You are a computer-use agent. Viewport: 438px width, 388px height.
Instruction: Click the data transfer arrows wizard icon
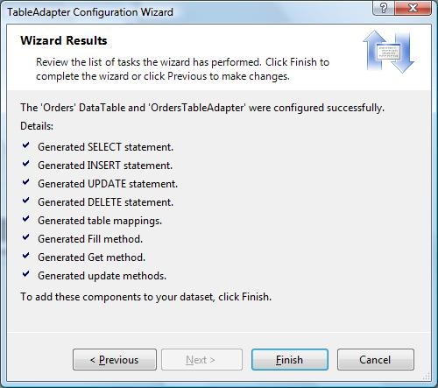[388, 52]
